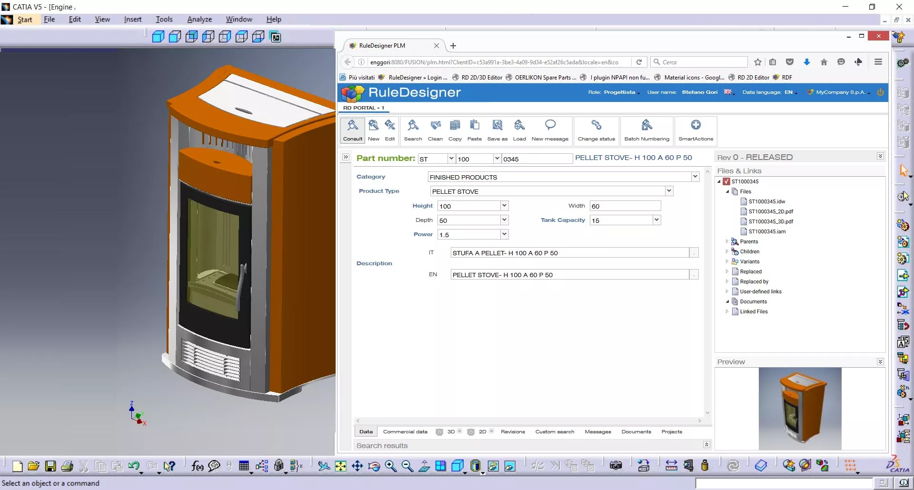Click the CATIA Zoom Out magnifier
The width and height of the screenshot is (914, 490).
tap(407, 466)
